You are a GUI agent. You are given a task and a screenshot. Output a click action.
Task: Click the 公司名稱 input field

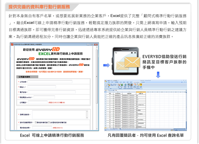50,82
